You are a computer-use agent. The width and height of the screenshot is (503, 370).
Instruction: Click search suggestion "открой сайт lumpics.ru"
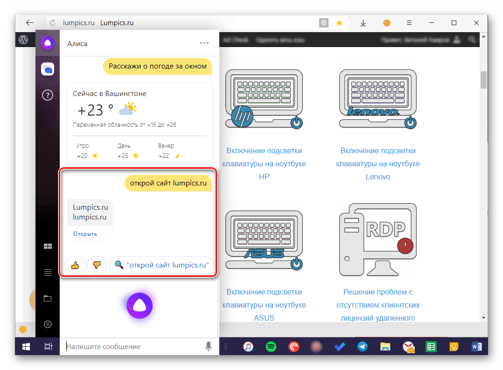tap(161, 265)
